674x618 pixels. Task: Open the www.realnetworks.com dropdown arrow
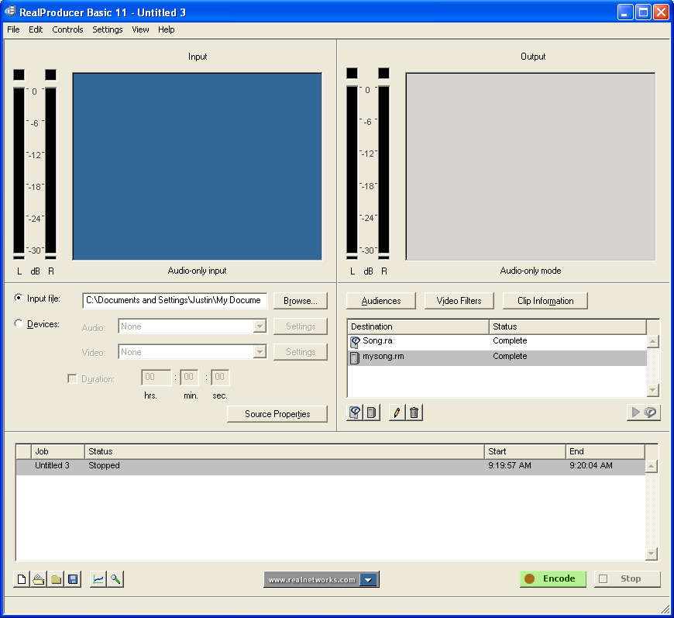point(369,580)
